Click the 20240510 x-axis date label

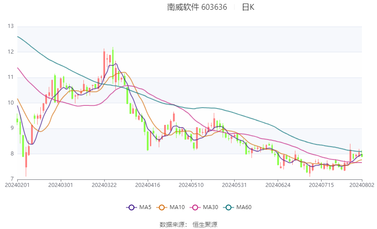(191, 185)
